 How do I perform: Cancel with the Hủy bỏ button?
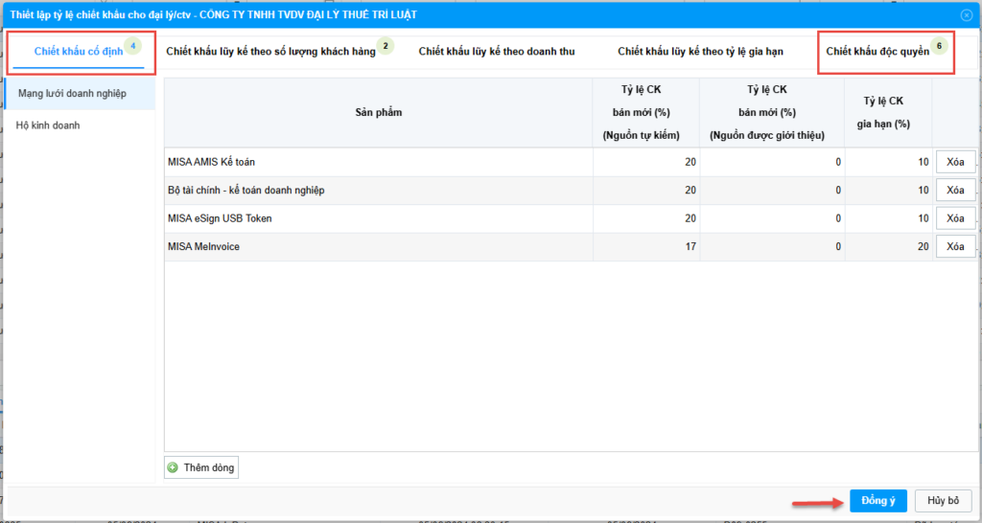pos(944,500)
